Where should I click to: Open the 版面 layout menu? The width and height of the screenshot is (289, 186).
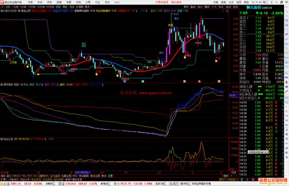224,2
